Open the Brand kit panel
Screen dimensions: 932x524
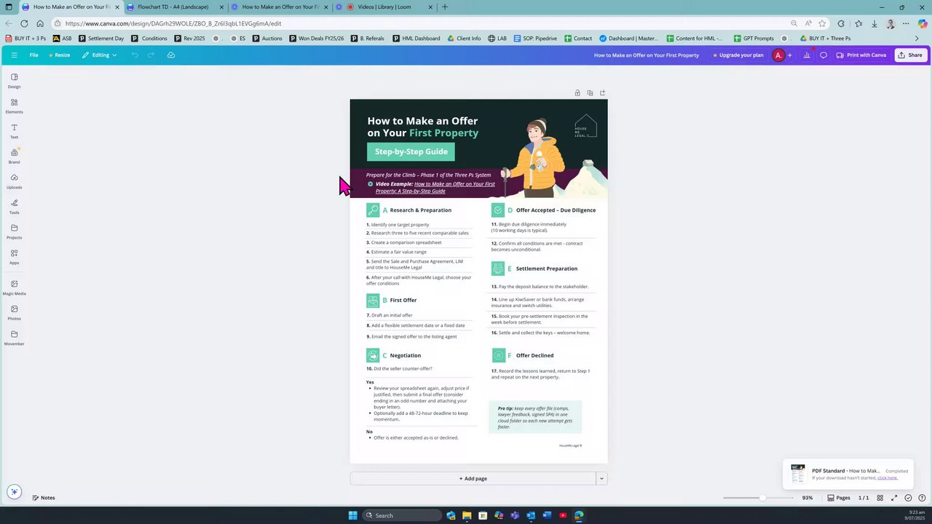click(14, 156)
